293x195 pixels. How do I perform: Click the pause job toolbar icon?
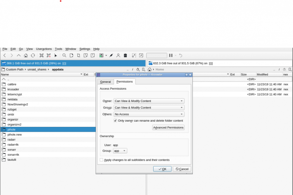[x=171, y=55]
